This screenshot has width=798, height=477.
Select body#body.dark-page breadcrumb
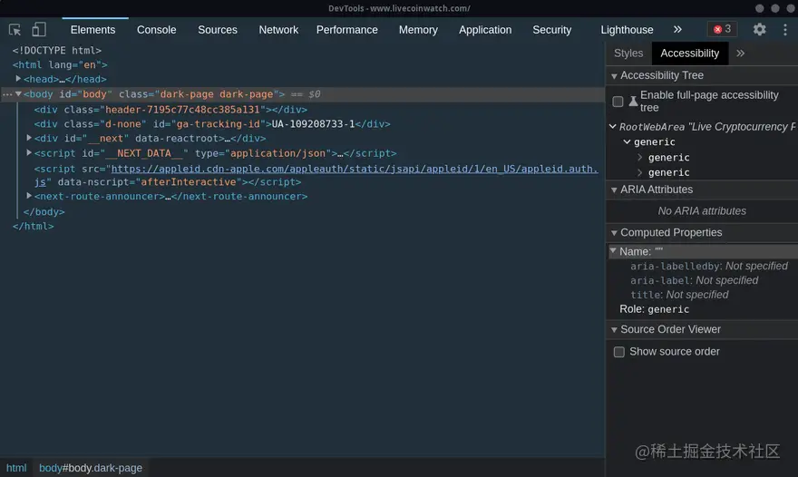coord(91,468)
